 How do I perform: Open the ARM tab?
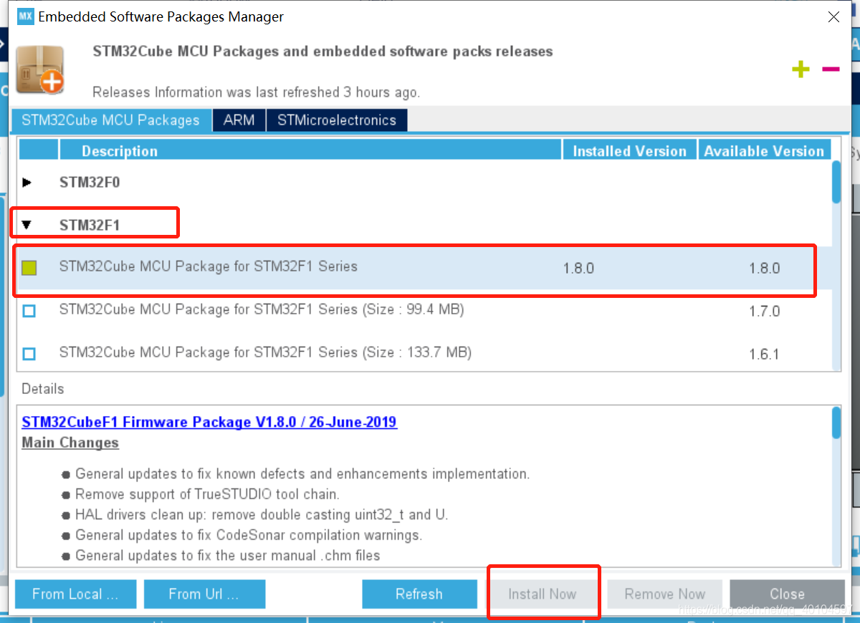coord(239,120)
